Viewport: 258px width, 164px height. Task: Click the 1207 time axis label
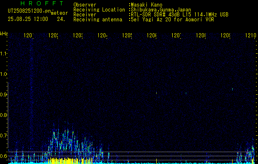[176, 35]
